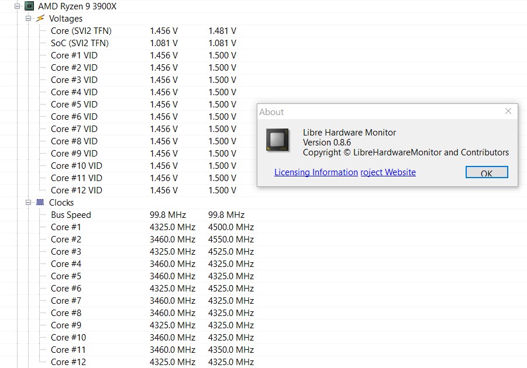Select the AMD Ryzen 9 3900X tree node
527x368 pixels.
(77, 6)
